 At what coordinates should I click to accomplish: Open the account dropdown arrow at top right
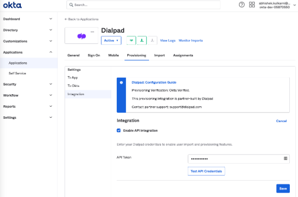point(295,5)
